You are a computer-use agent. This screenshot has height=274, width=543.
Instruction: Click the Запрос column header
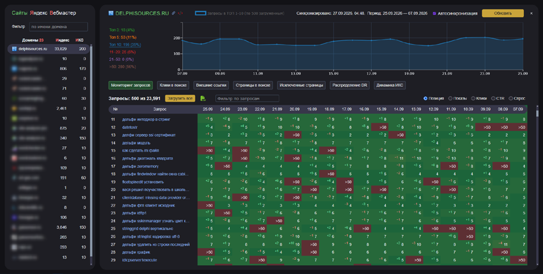[160, 109]
